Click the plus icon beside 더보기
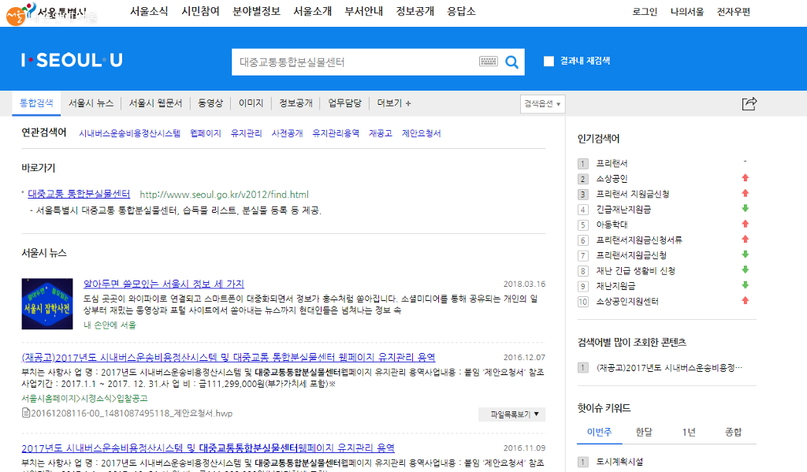 407,103
